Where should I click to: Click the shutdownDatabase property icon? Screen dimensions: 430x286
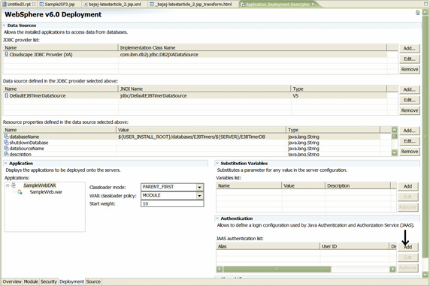click(x=7, y=142)
